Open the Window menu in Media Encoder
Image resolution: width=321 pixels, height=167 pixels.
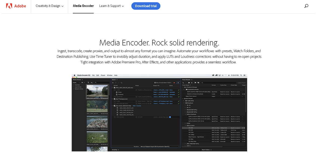pos(110,75)
